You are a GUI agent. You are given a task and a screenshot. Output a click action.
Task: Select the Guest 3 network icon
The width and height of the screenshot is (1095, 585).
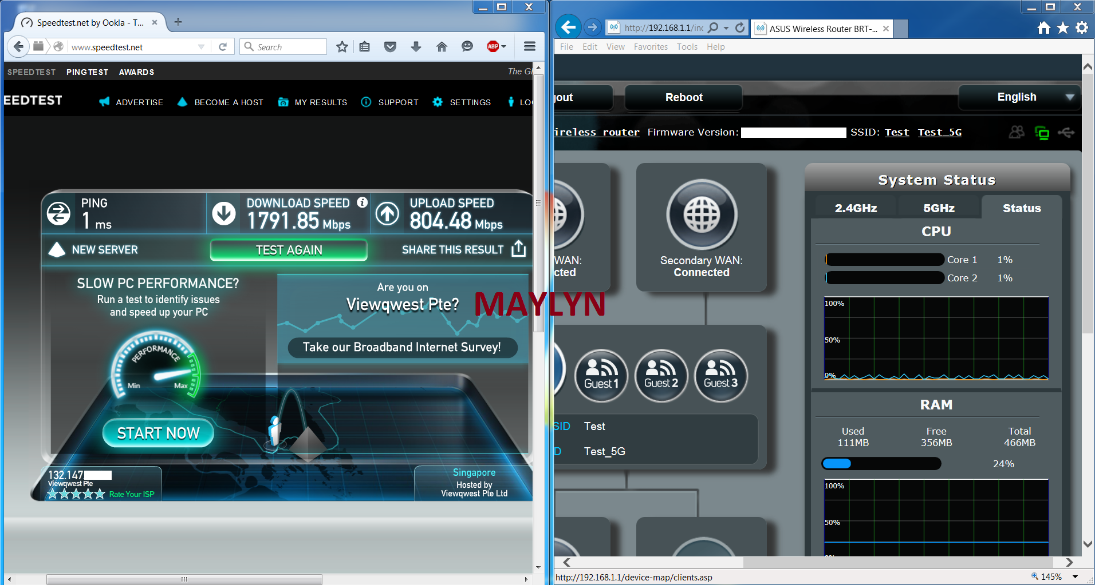point(720,376)
